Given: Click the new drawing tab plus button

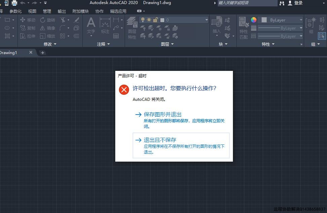Looking at the screenshot, I should 43,53.
